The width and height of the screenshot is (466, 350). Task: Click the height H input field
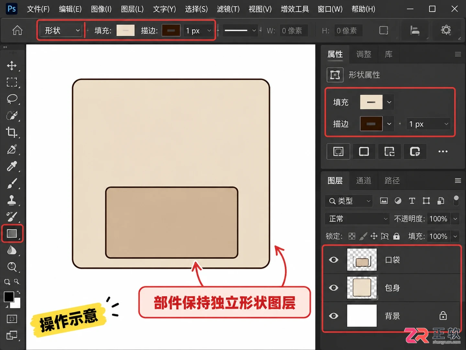coord(348,30)
